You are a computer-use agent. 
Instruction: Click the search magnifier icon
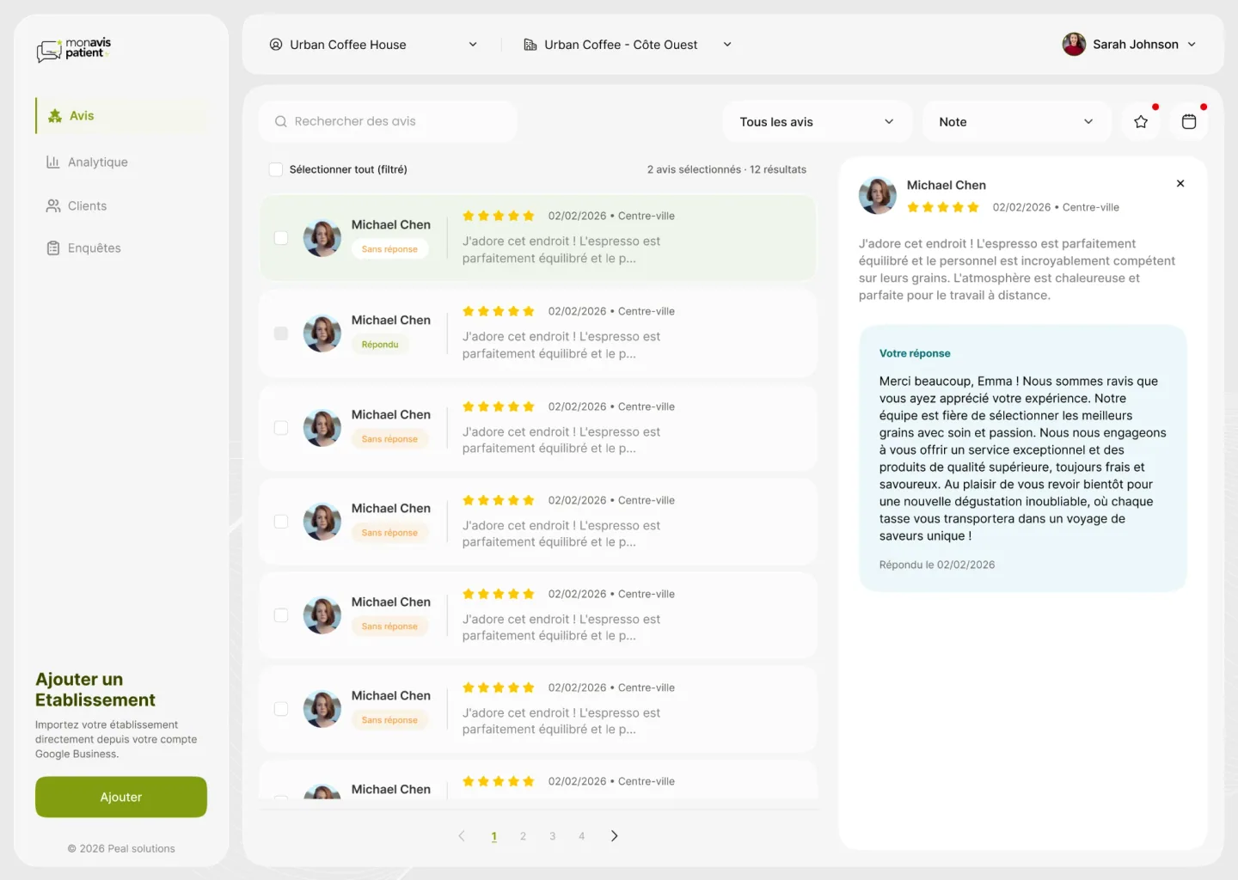tap(280, 122)
